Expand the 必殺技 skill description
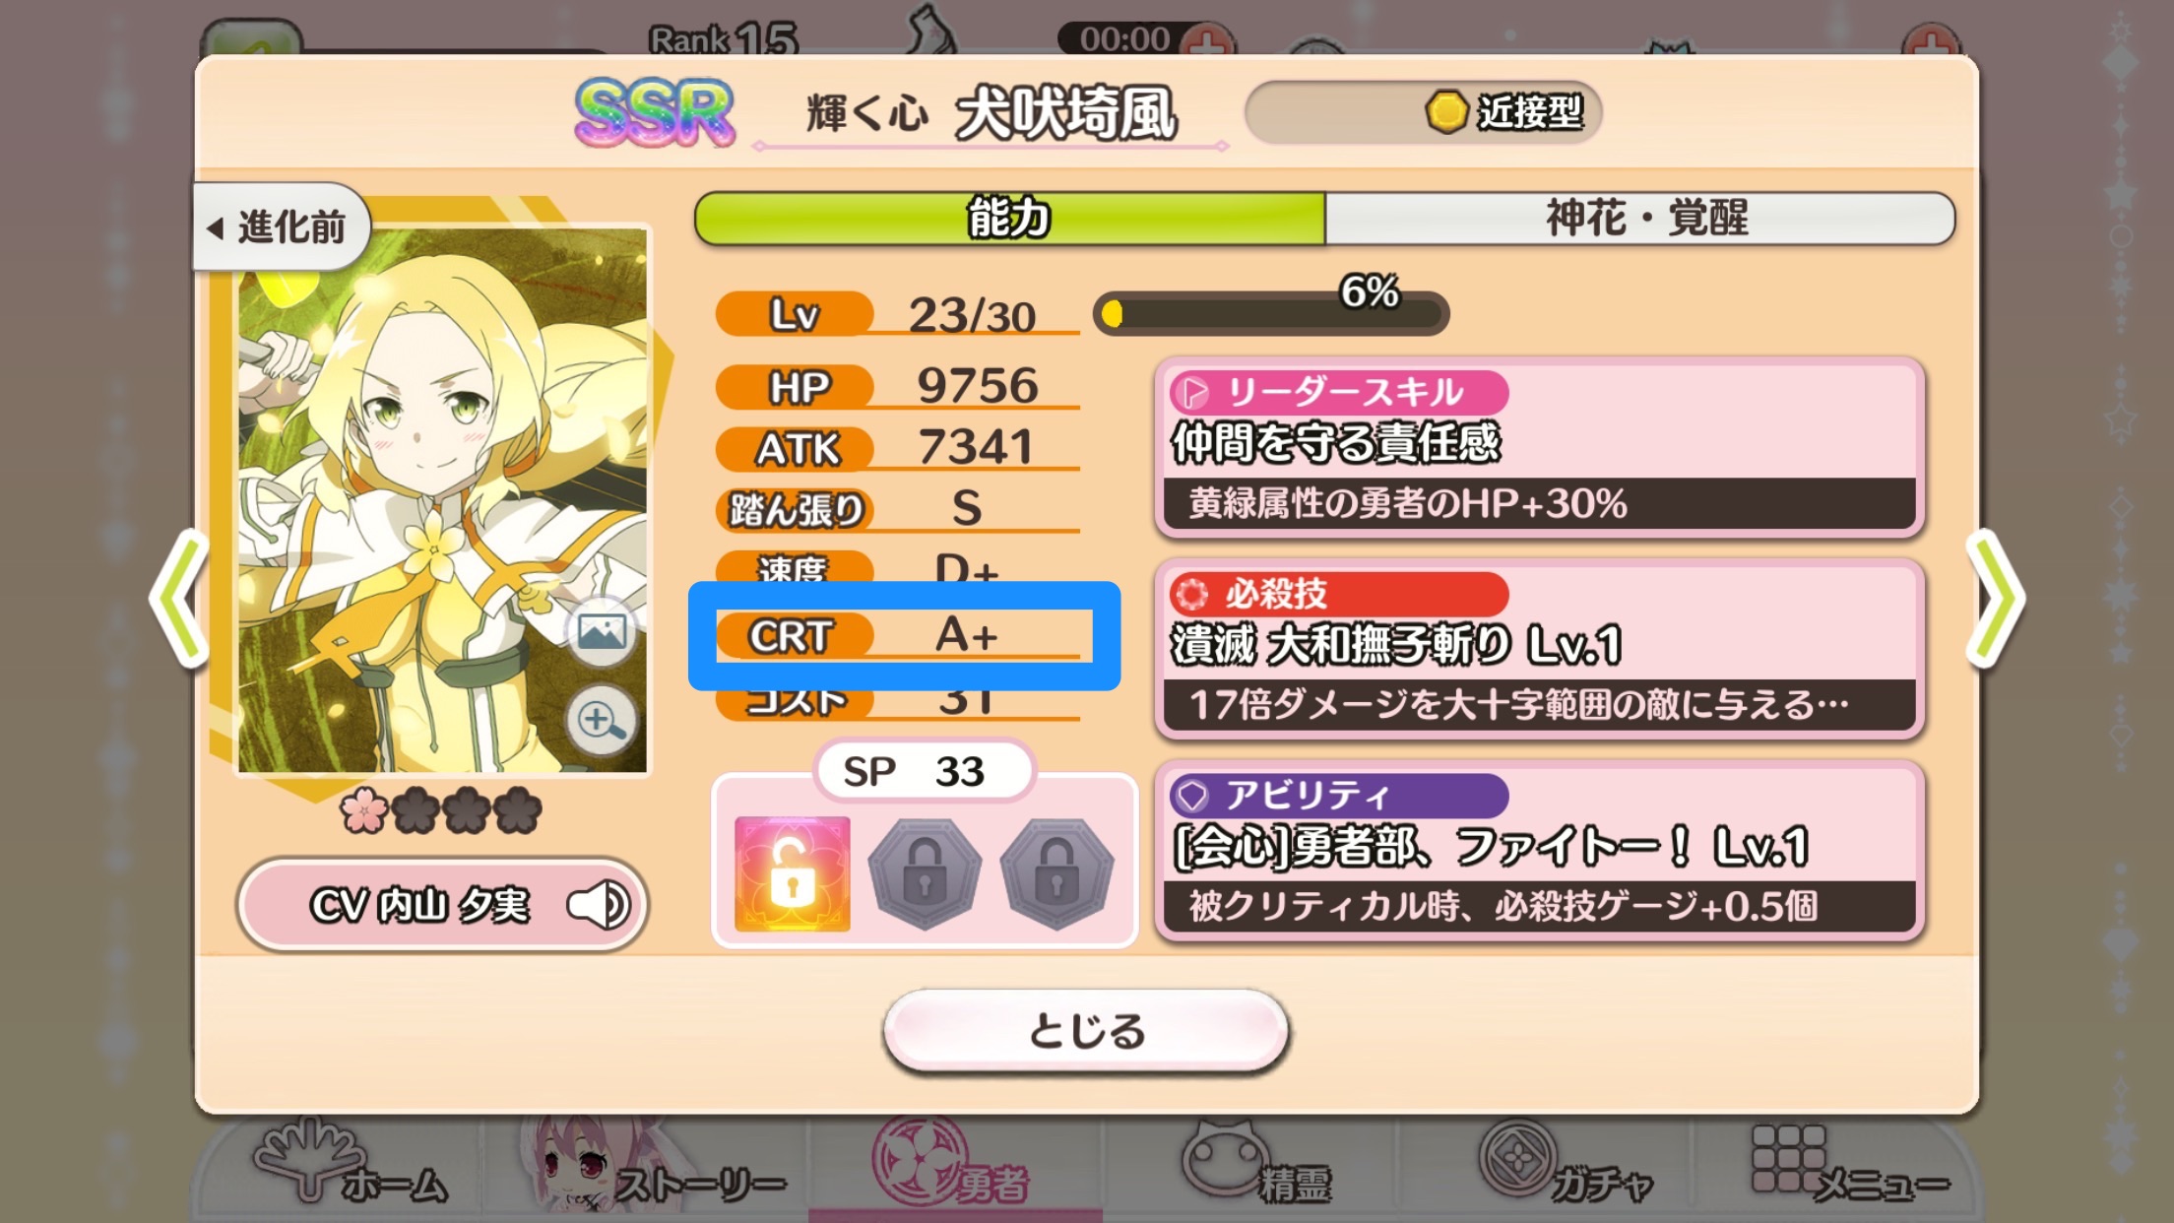The width and height of the screenshot is (2174, 1223). 1540,650
